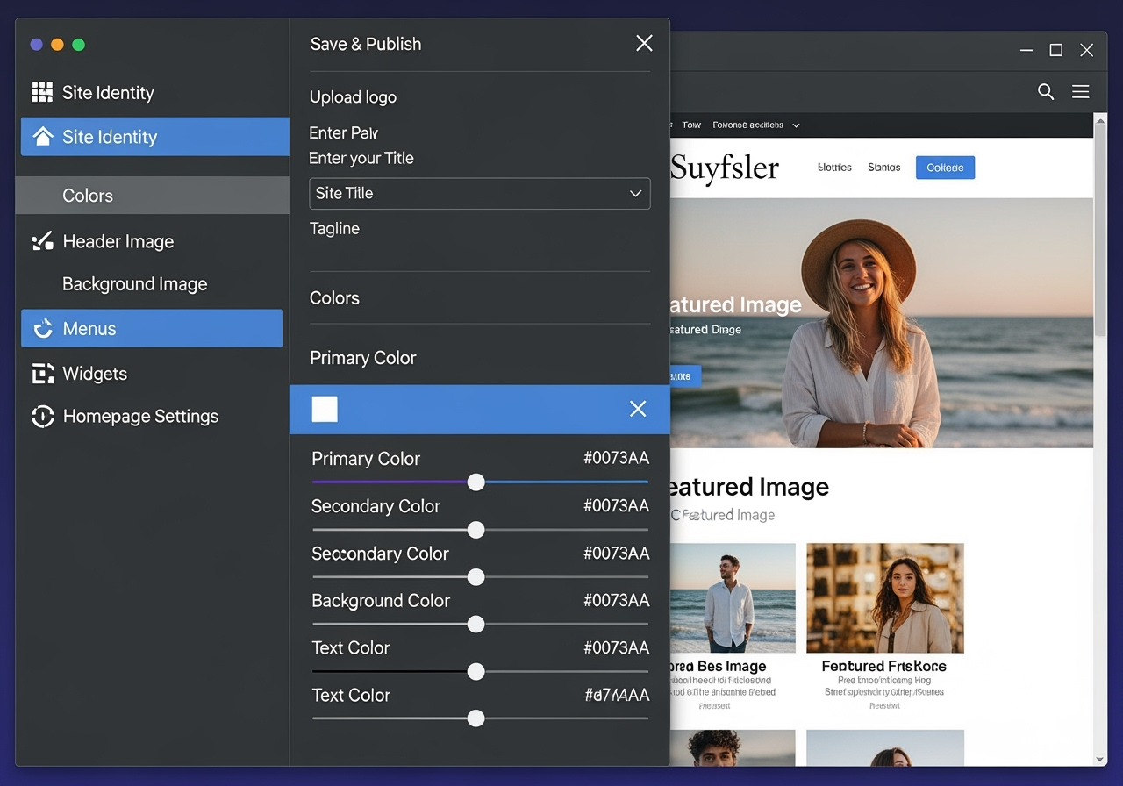The width and height of the screenshot is (1123, 786).
Task: Click the "Colors" heading in the settings panel
Action: [334, 297]
